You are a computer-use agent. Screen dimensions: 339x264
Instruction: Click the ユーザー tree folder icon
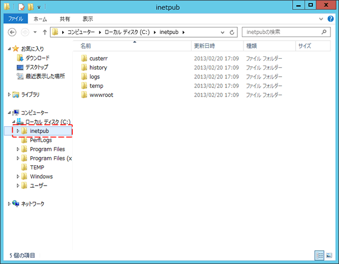(24, 186)
